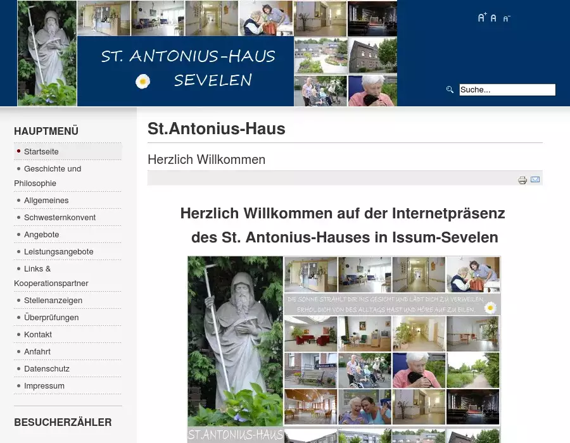This screenshot has width=570, height=443.
Task: Click the increase font size A+ icon
Action: [482, 18]
